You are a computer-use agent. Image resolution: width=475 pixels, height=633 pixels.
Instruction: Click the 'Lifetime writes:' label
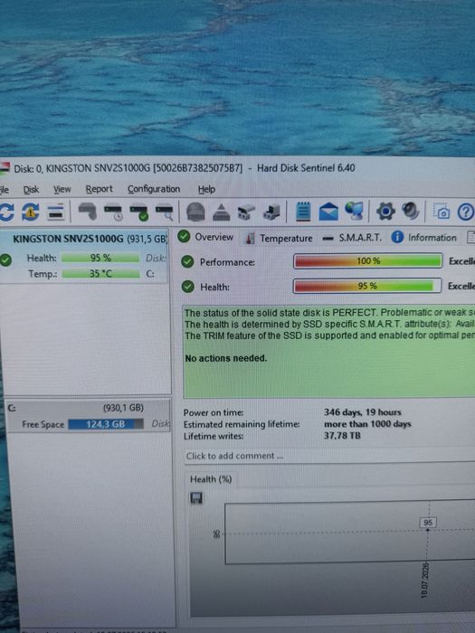pyautogui.click(x=214, y=436)
